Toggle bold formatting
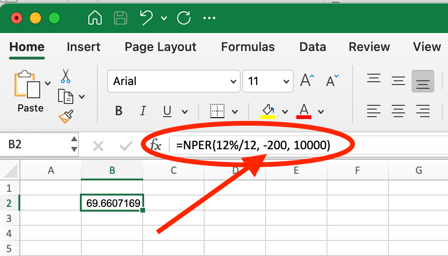This screenshot has width=448, height=256. [119, 111]
